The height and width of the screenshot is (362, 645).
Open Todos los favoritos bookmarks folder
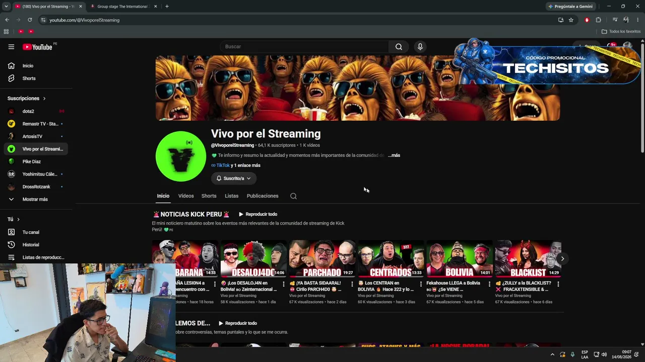[621, 31]
